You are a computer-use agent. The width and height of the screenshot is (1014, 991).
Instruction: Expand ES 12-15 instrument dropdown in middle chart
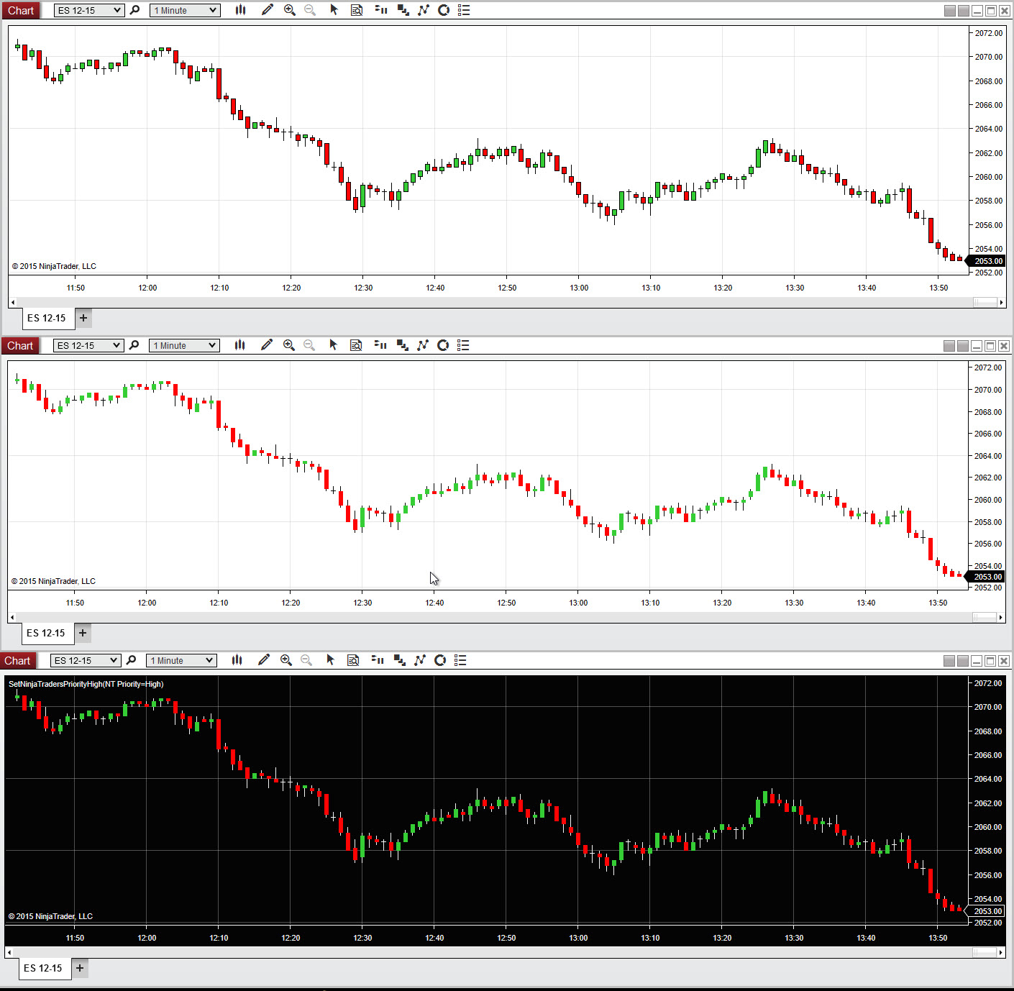click(x=88, y=345)
